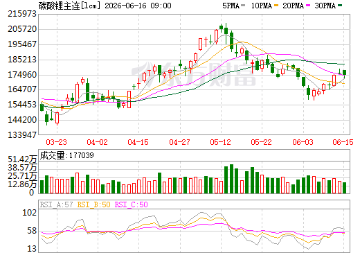Click the 38.57万 volume axis label
This screenshot has height=253, width=360.
pos(22,168)
